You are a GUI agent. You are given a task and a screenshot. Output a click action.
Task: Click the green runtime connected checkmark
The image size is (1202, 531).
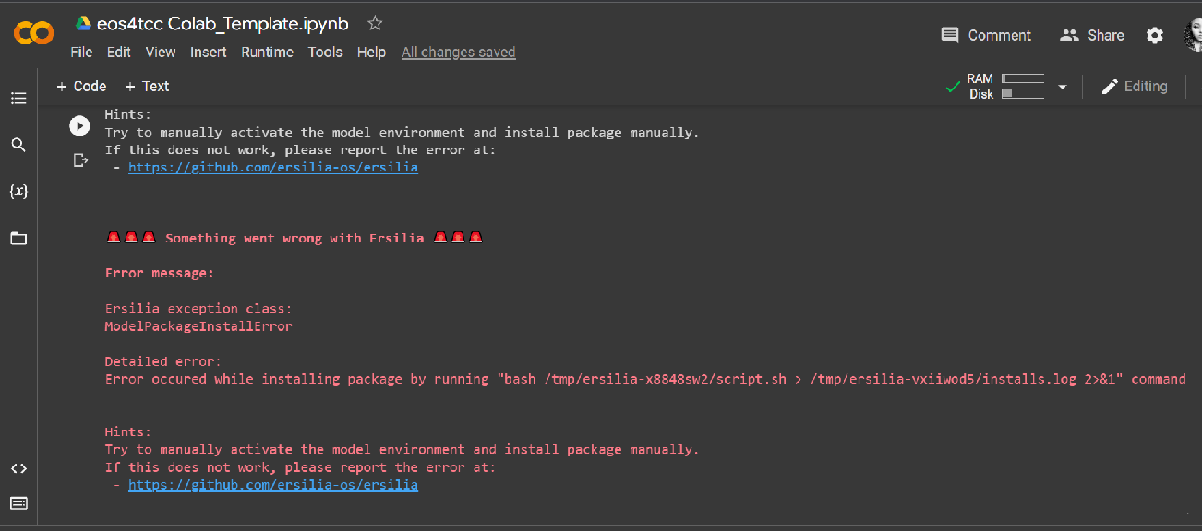[954, 86]
